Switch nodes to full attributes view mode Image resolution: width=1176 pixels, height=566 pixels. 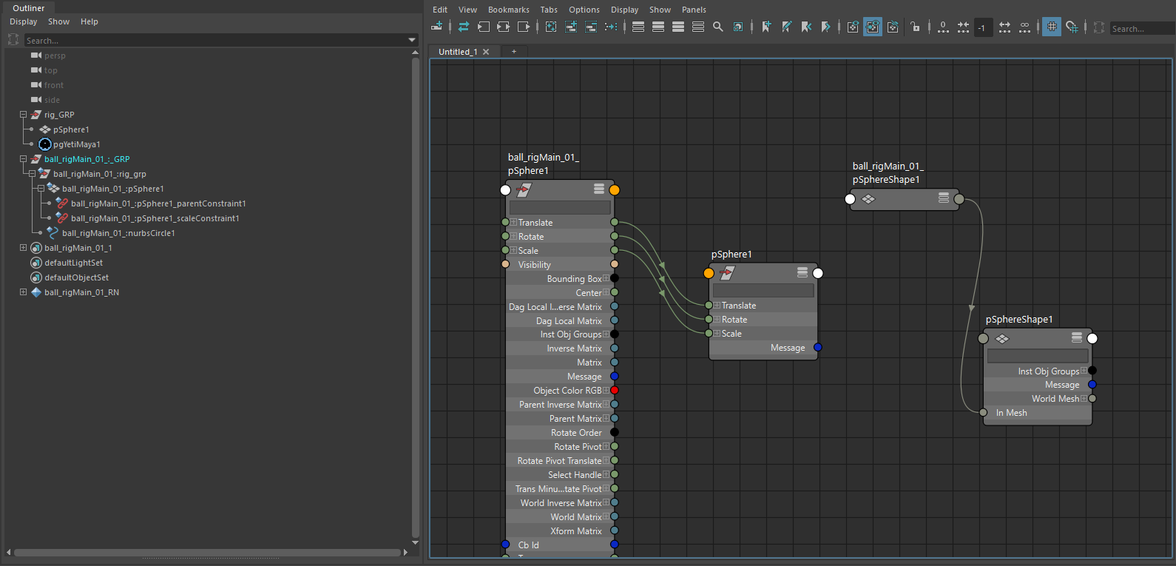[678, 27]
